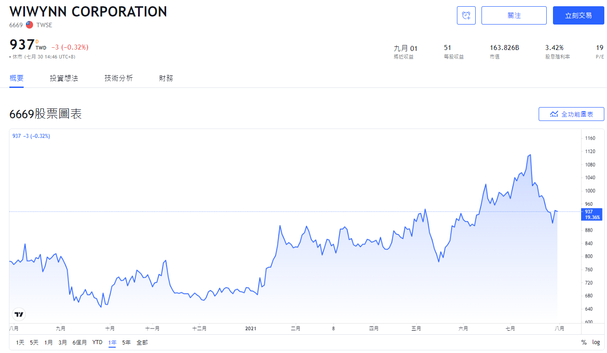Select the 1年 time range

(112, 343)
